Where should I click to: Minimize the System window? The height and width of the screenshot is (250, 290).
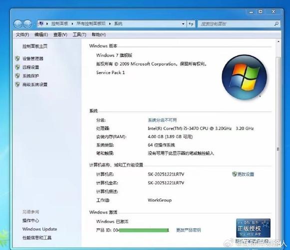coord(251,12)
